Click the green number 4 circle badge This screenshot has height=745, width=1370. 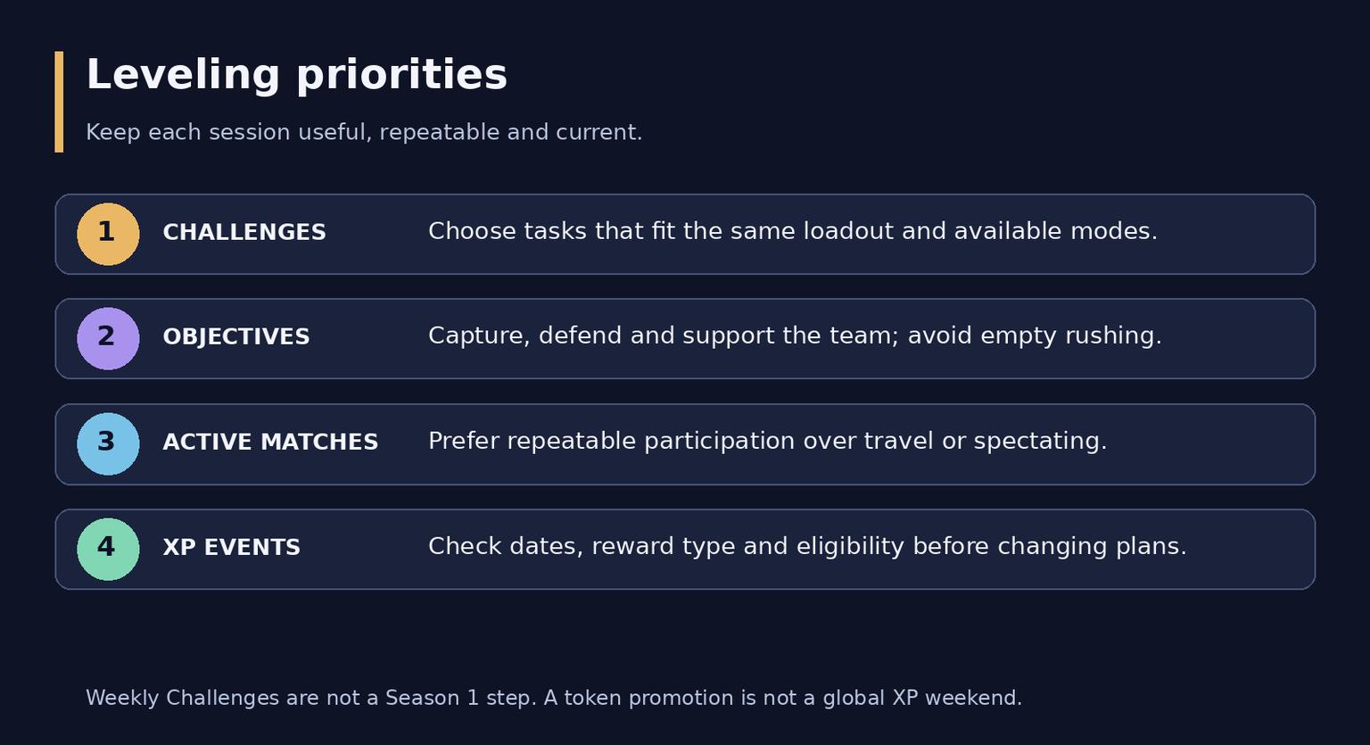coord(108,550)
